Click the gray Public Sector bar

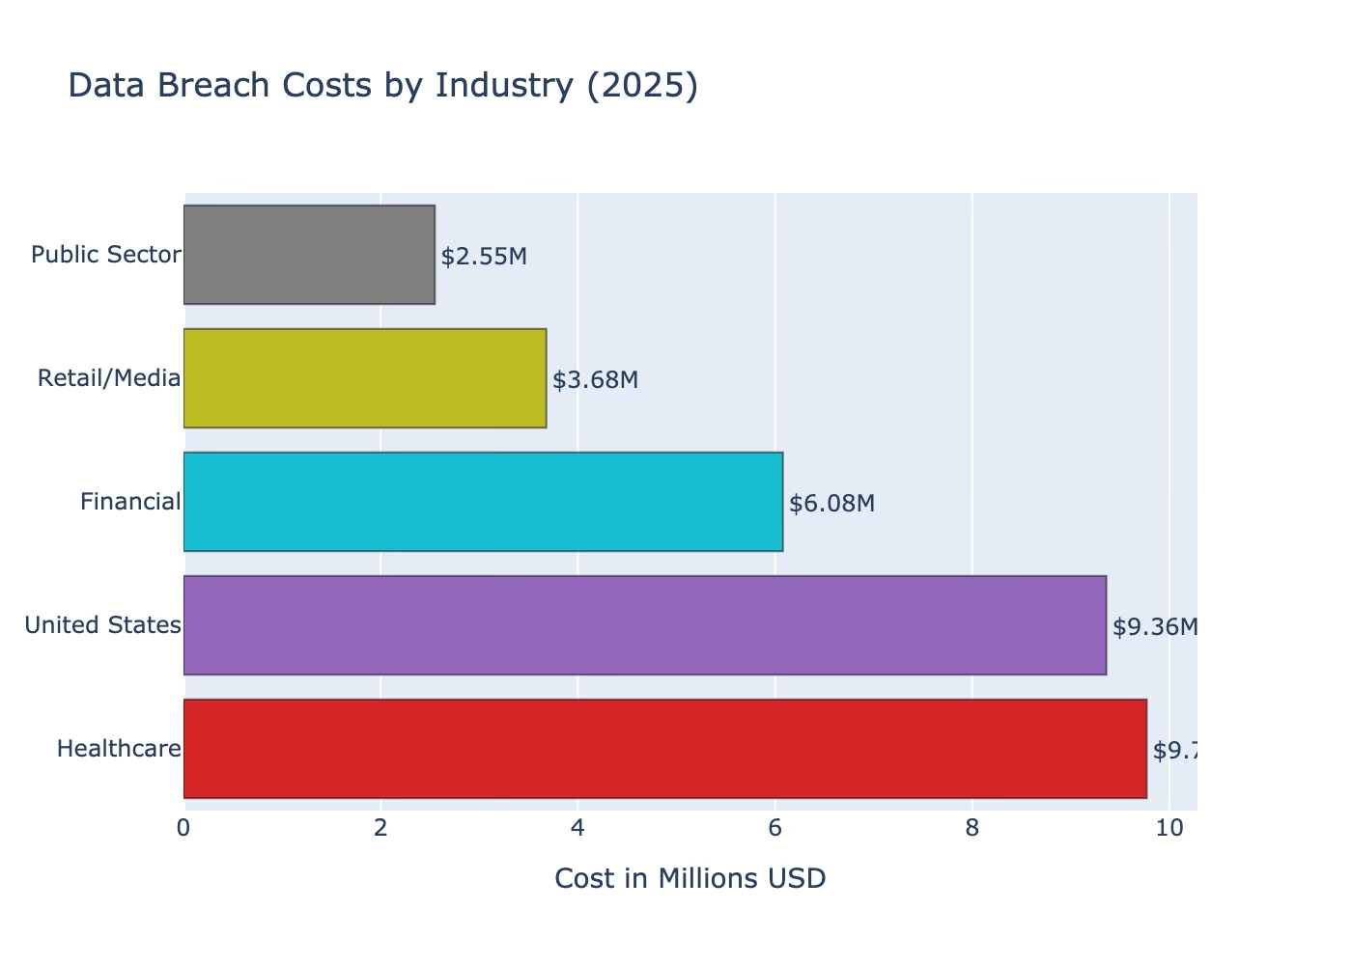tap(309, 255)
